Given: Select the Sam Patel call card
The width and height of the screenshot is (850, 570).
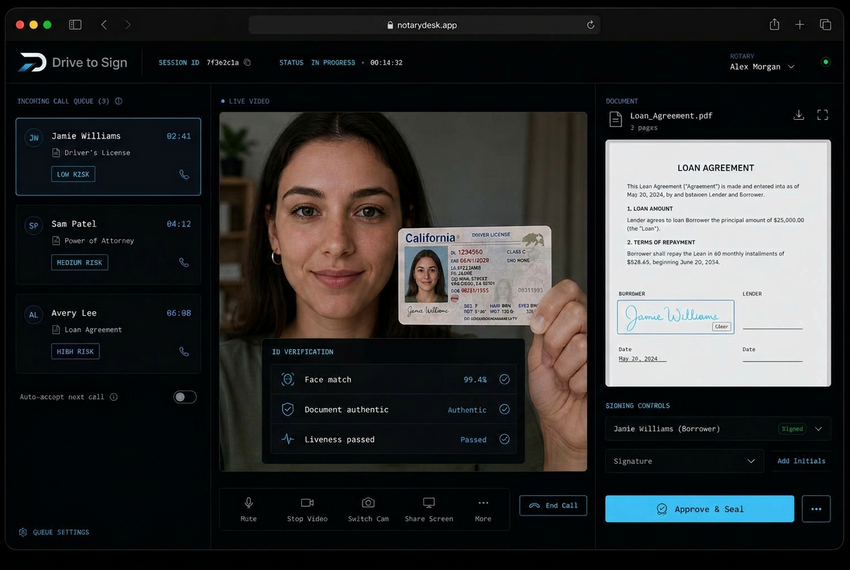Looking at the screenshot, I should coord(108,245).
